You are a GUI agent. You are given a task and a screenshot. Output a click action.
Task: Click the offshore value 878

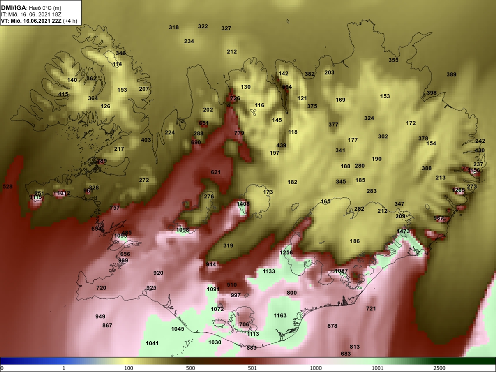click(332, 326)
